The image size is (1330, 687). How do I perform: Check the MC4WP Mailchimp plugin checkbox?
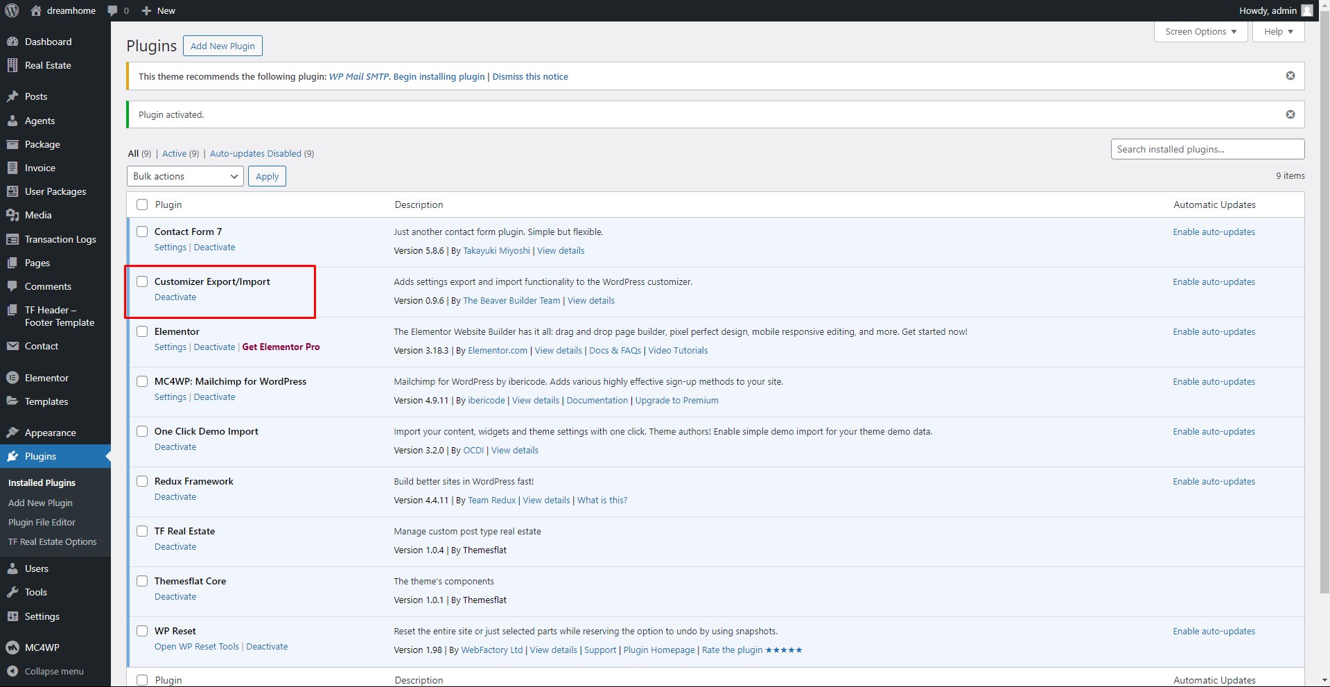click(x=142, y=381)
